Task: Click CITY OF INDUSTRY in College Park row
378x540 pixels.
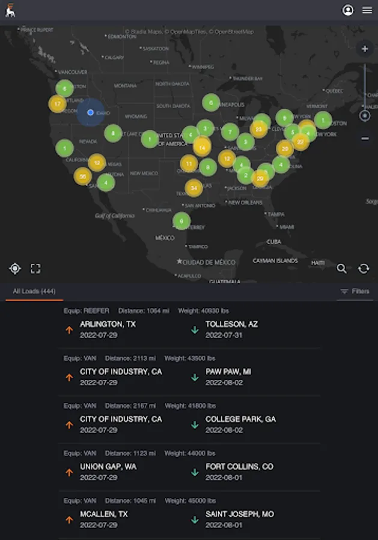Action: pos(121,419)
